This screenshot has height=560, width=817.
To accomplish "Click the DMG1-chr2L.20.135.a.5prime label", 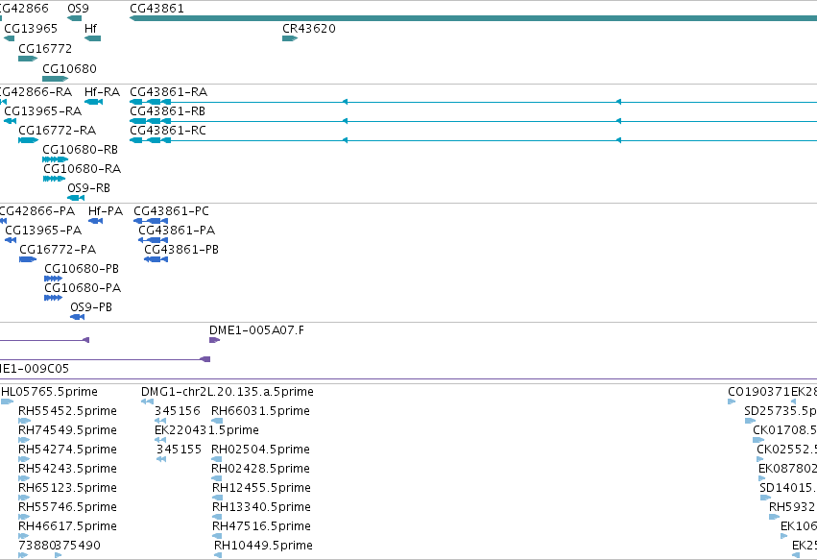I will pyautogui.click(x=228, y=392).
